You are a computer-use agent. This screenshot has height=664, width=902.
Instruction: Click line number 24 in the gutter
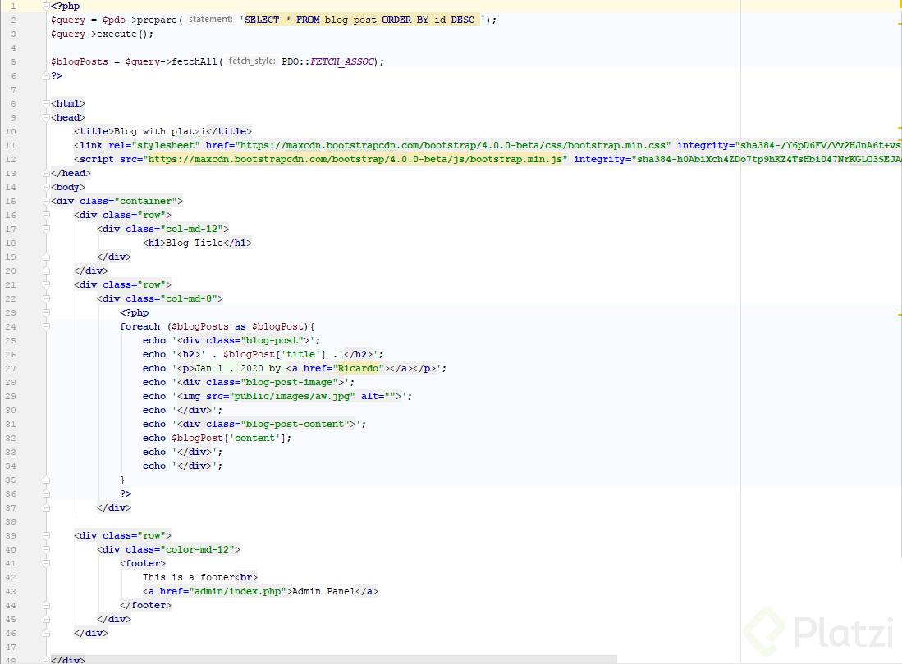click(x=11, y=326)
